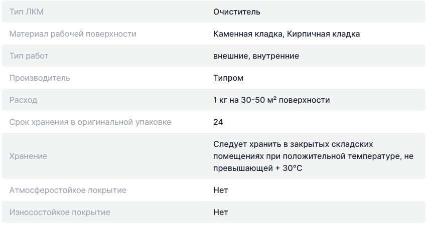Select the shelf life value '24'
Viewport: 426px width, 225px height.
coord(218,122)
